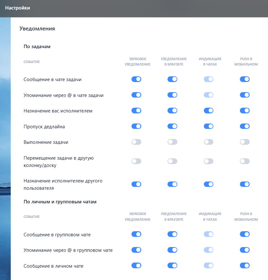The height and width of the screenshot is (280, 268).
Task: Enable chat indication for "Упоминание через @ в групповом чате"
Action: pyautogui.click(x=209, y=250)
